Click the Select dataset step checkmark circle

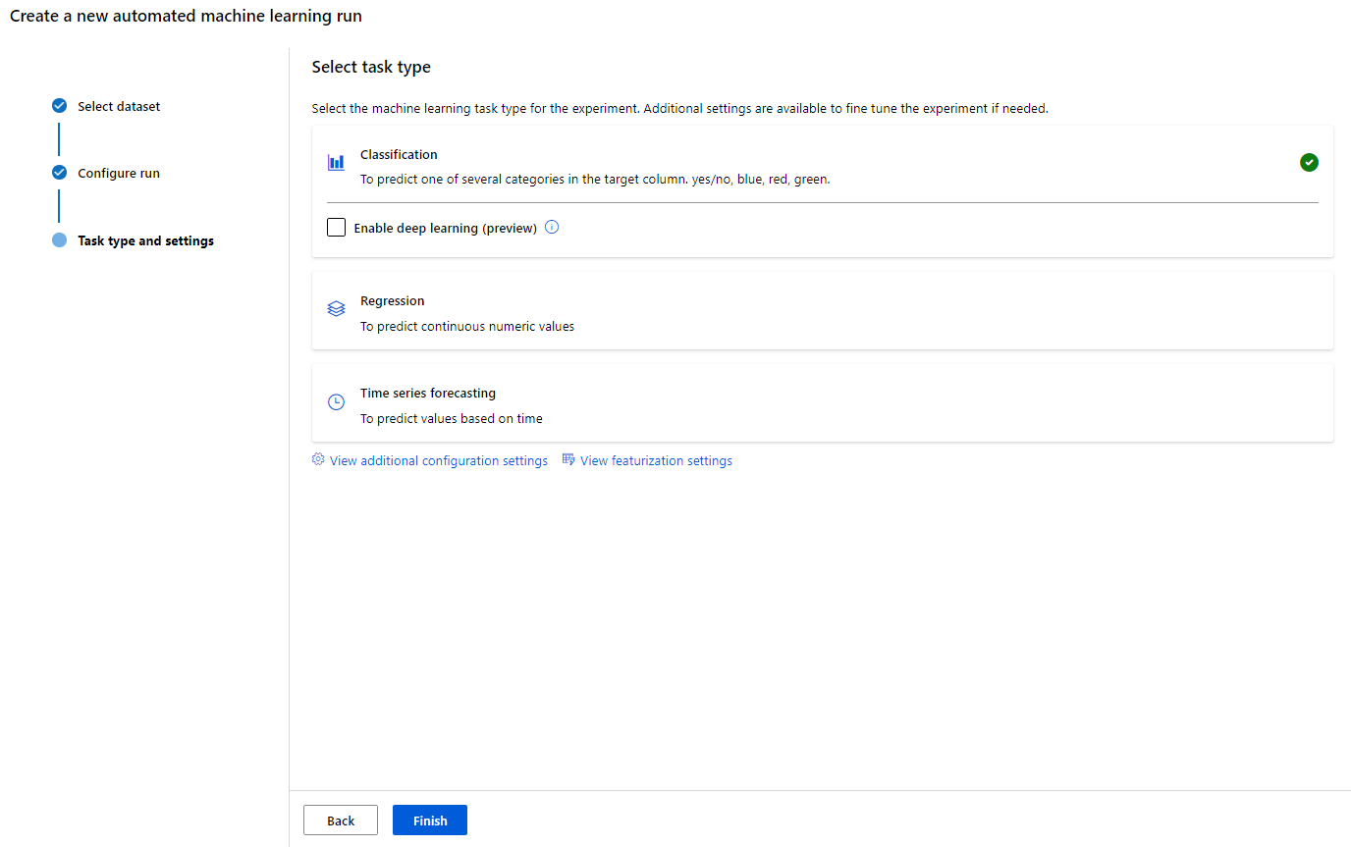[60, 106]
